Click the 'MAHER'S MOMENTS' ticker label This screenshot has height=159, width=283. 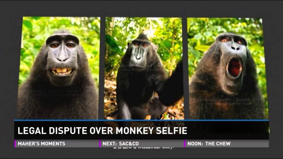pos(42,144)
